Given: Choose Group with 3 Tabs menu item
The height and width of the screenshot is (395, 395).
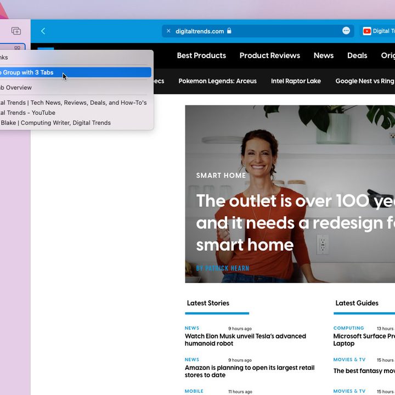Looking at the screenshot, I should click(x=76, y=72).
